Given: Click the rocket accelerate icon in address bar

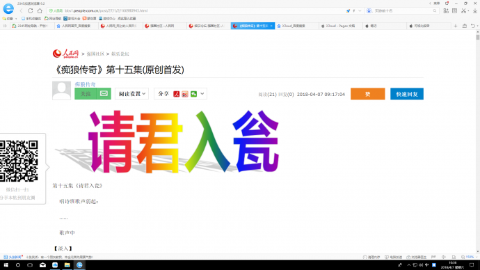Looking at the screenshot, I should coord(348,10).
